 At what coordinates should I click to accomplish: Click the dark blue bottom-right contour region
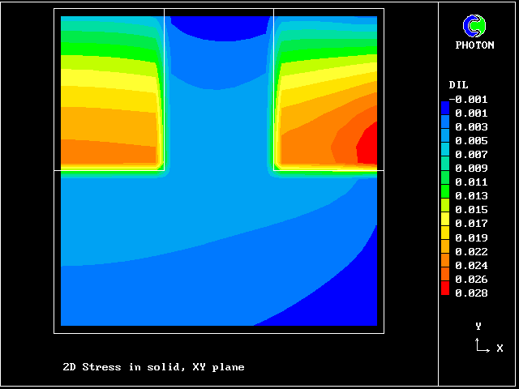point(341,300)
